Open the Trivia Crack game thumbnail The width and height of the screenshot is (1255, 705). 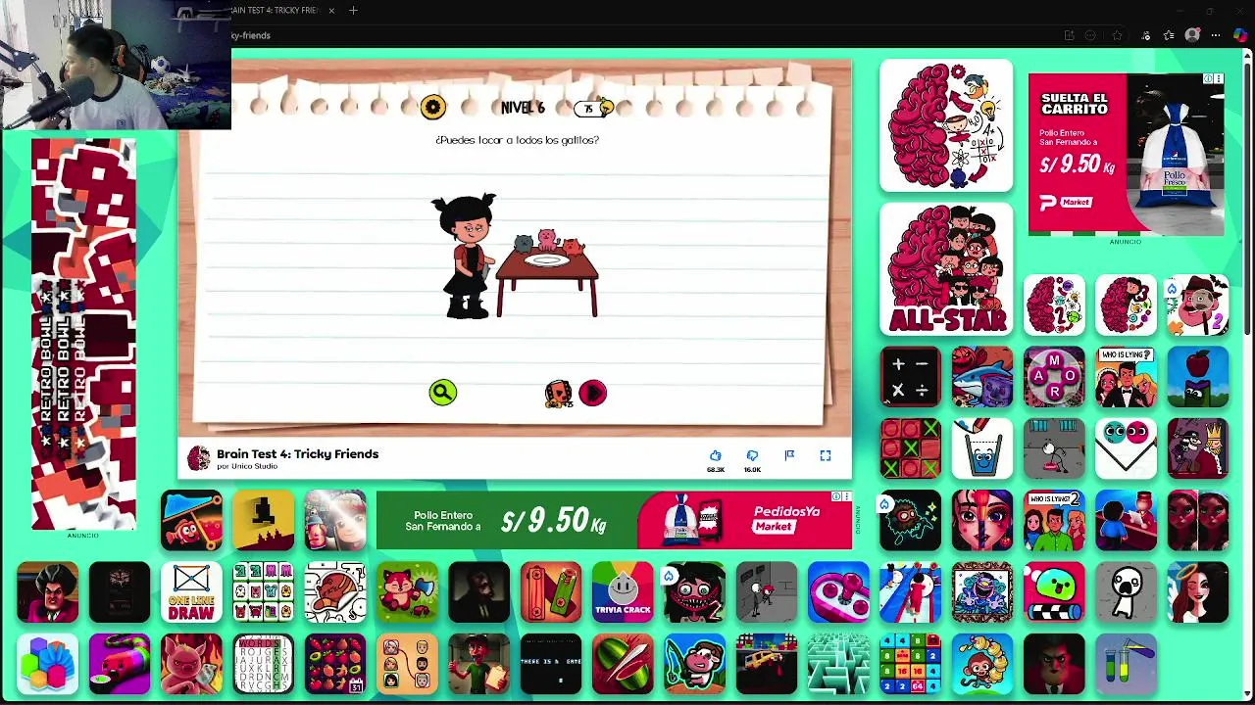tap(623, 591)
